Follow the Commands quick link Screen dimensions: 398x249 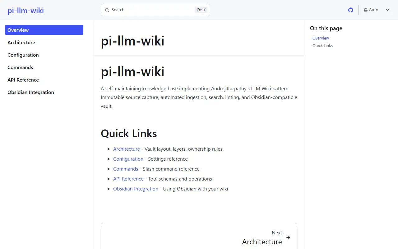coord(126,169)
